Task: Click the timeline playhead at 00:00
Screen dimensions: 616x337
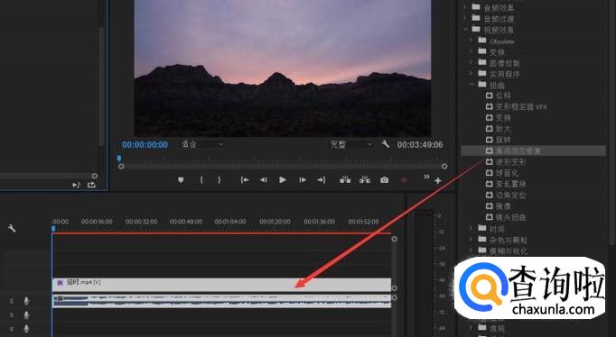Action: 53,228
